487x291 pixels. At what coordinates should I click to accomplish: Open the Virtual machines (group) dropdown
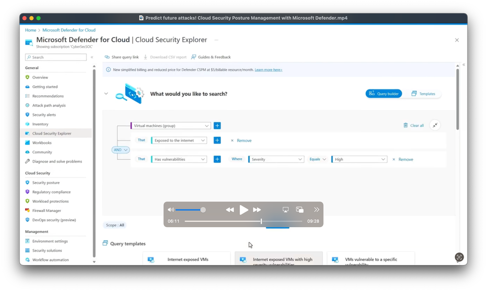(171, 126)
